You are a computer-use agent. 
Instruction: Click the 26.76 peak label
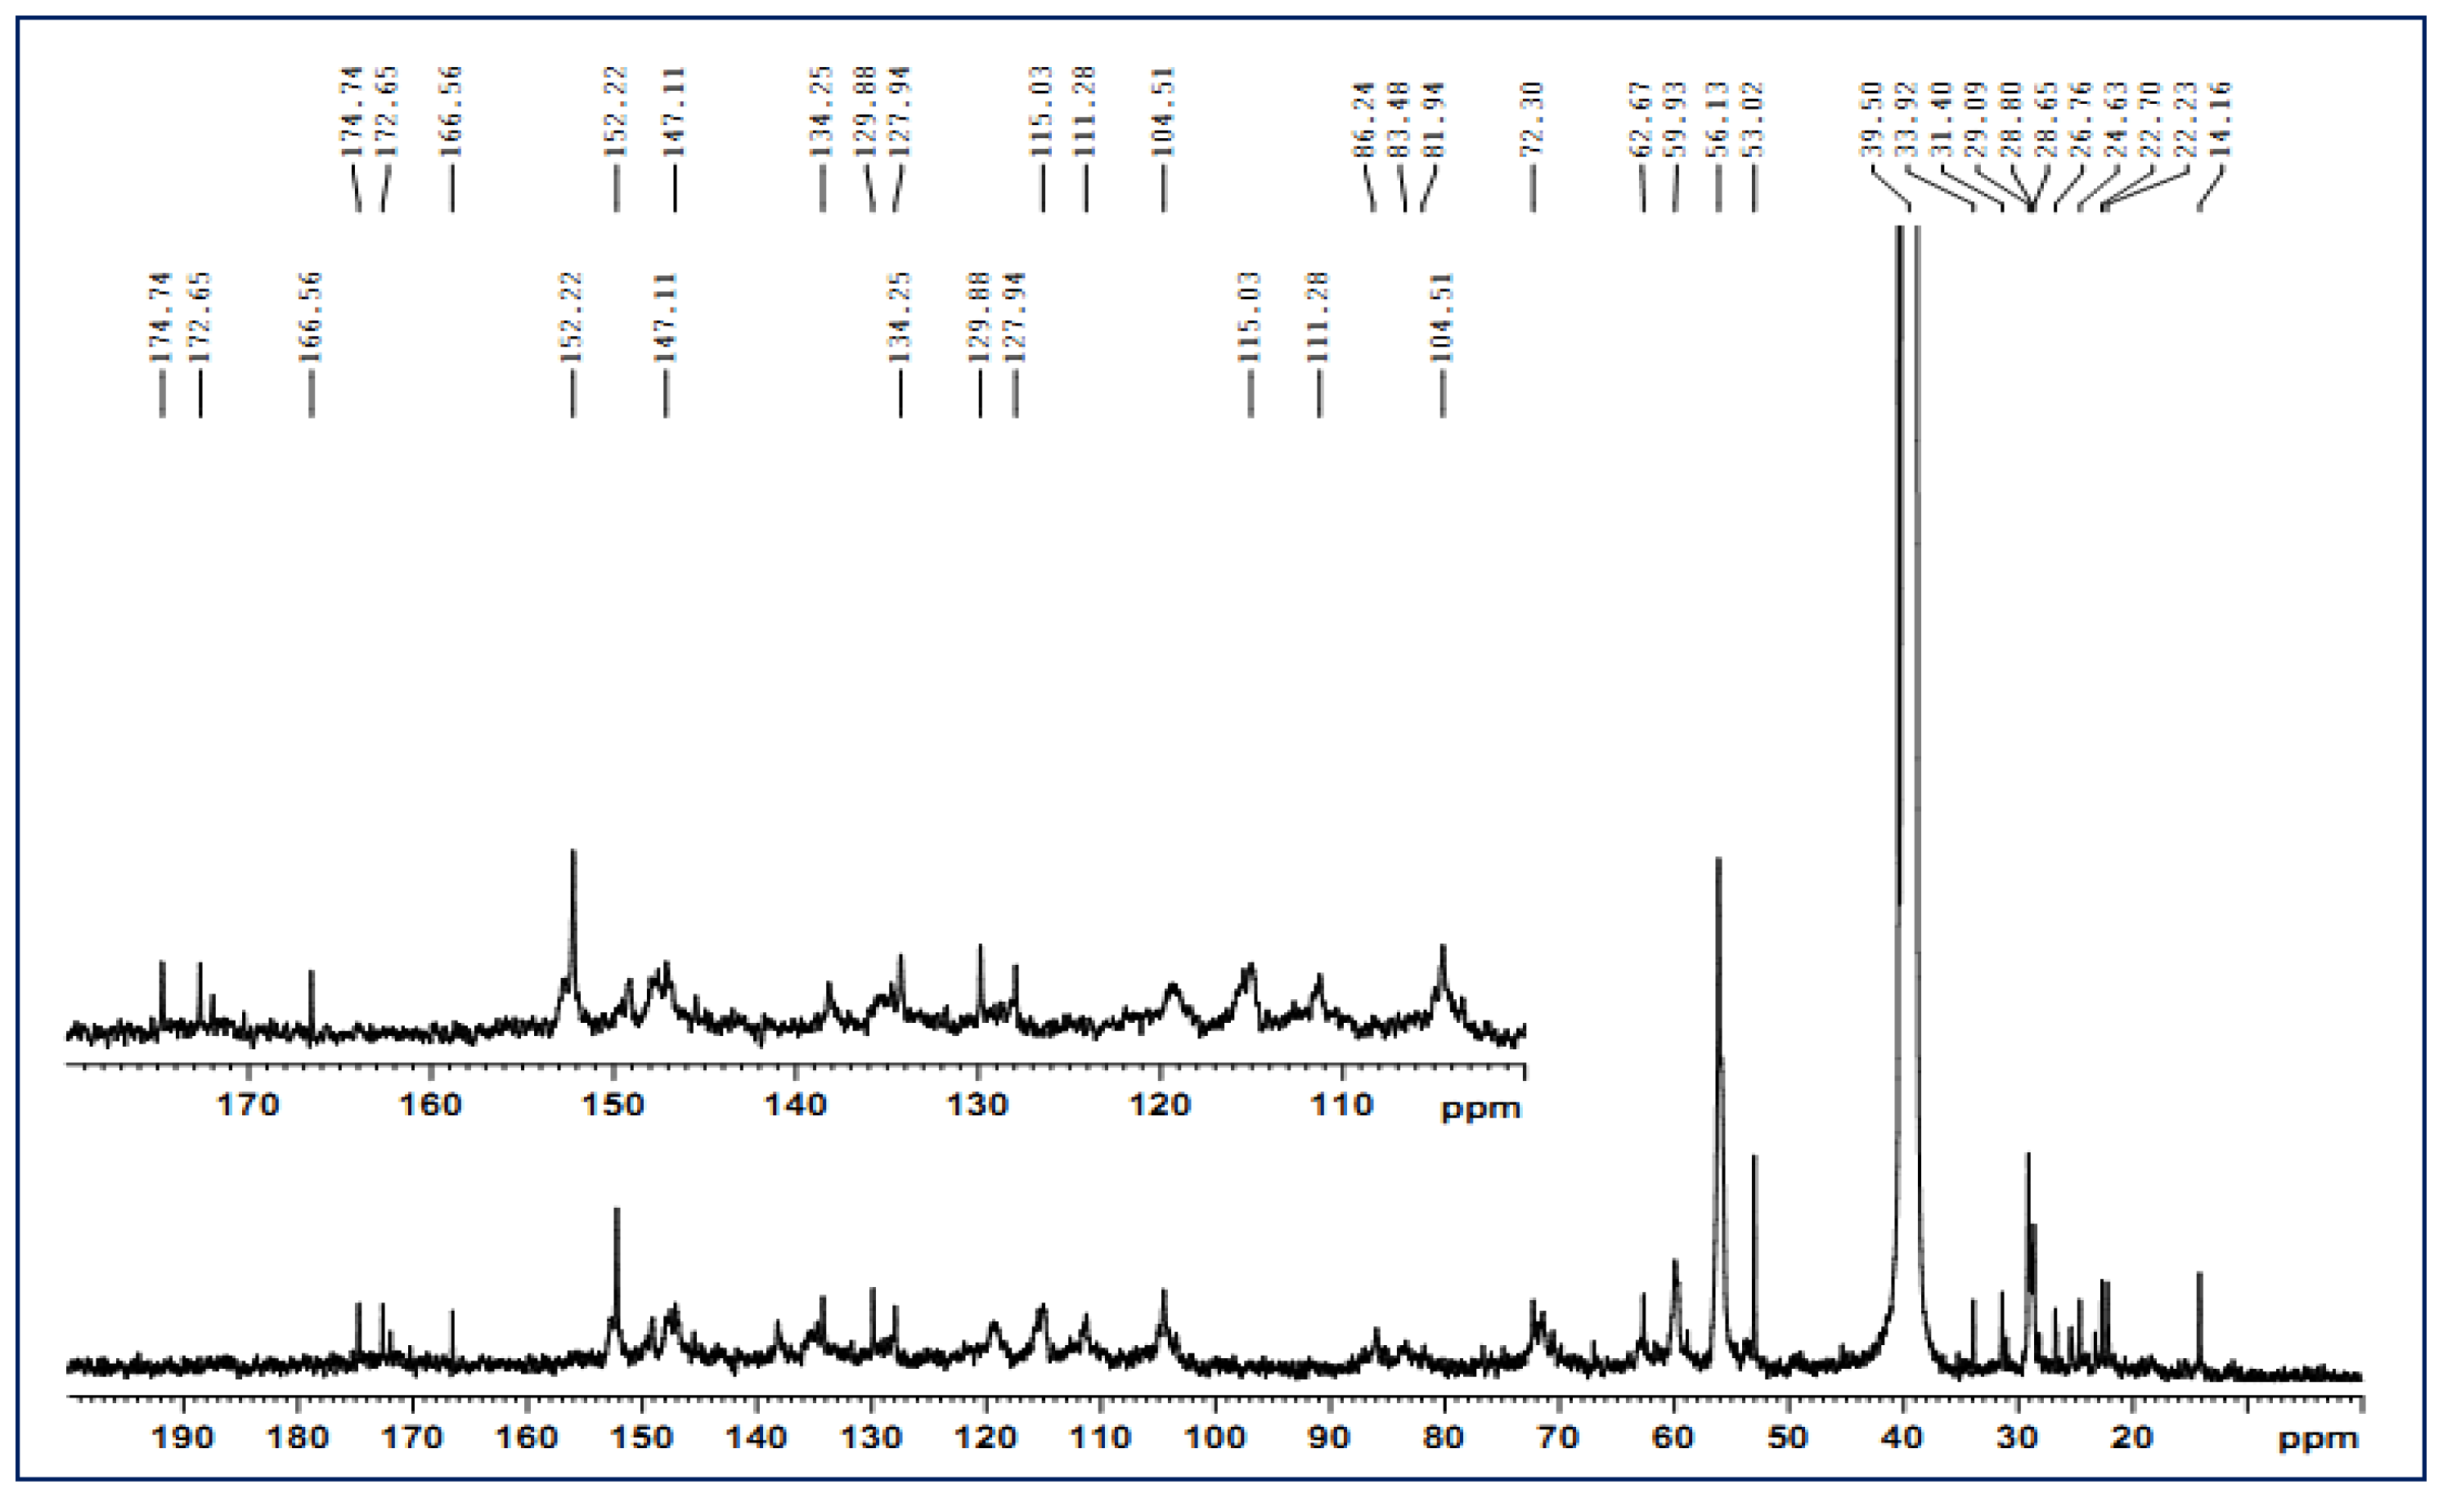pyautogui.click(x=2081, y=120)
